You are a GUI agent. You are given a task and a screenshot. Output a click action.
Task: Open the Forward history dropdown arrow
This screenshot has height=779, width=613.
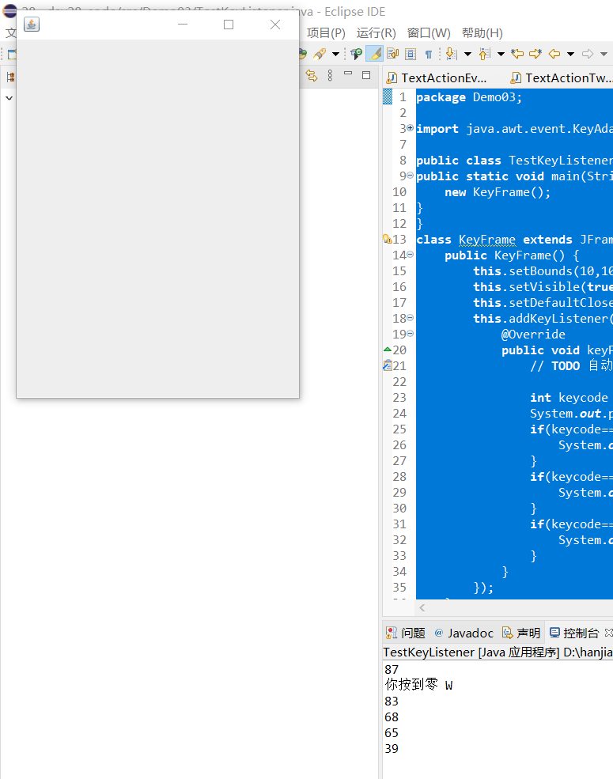[x=604, y=54]
